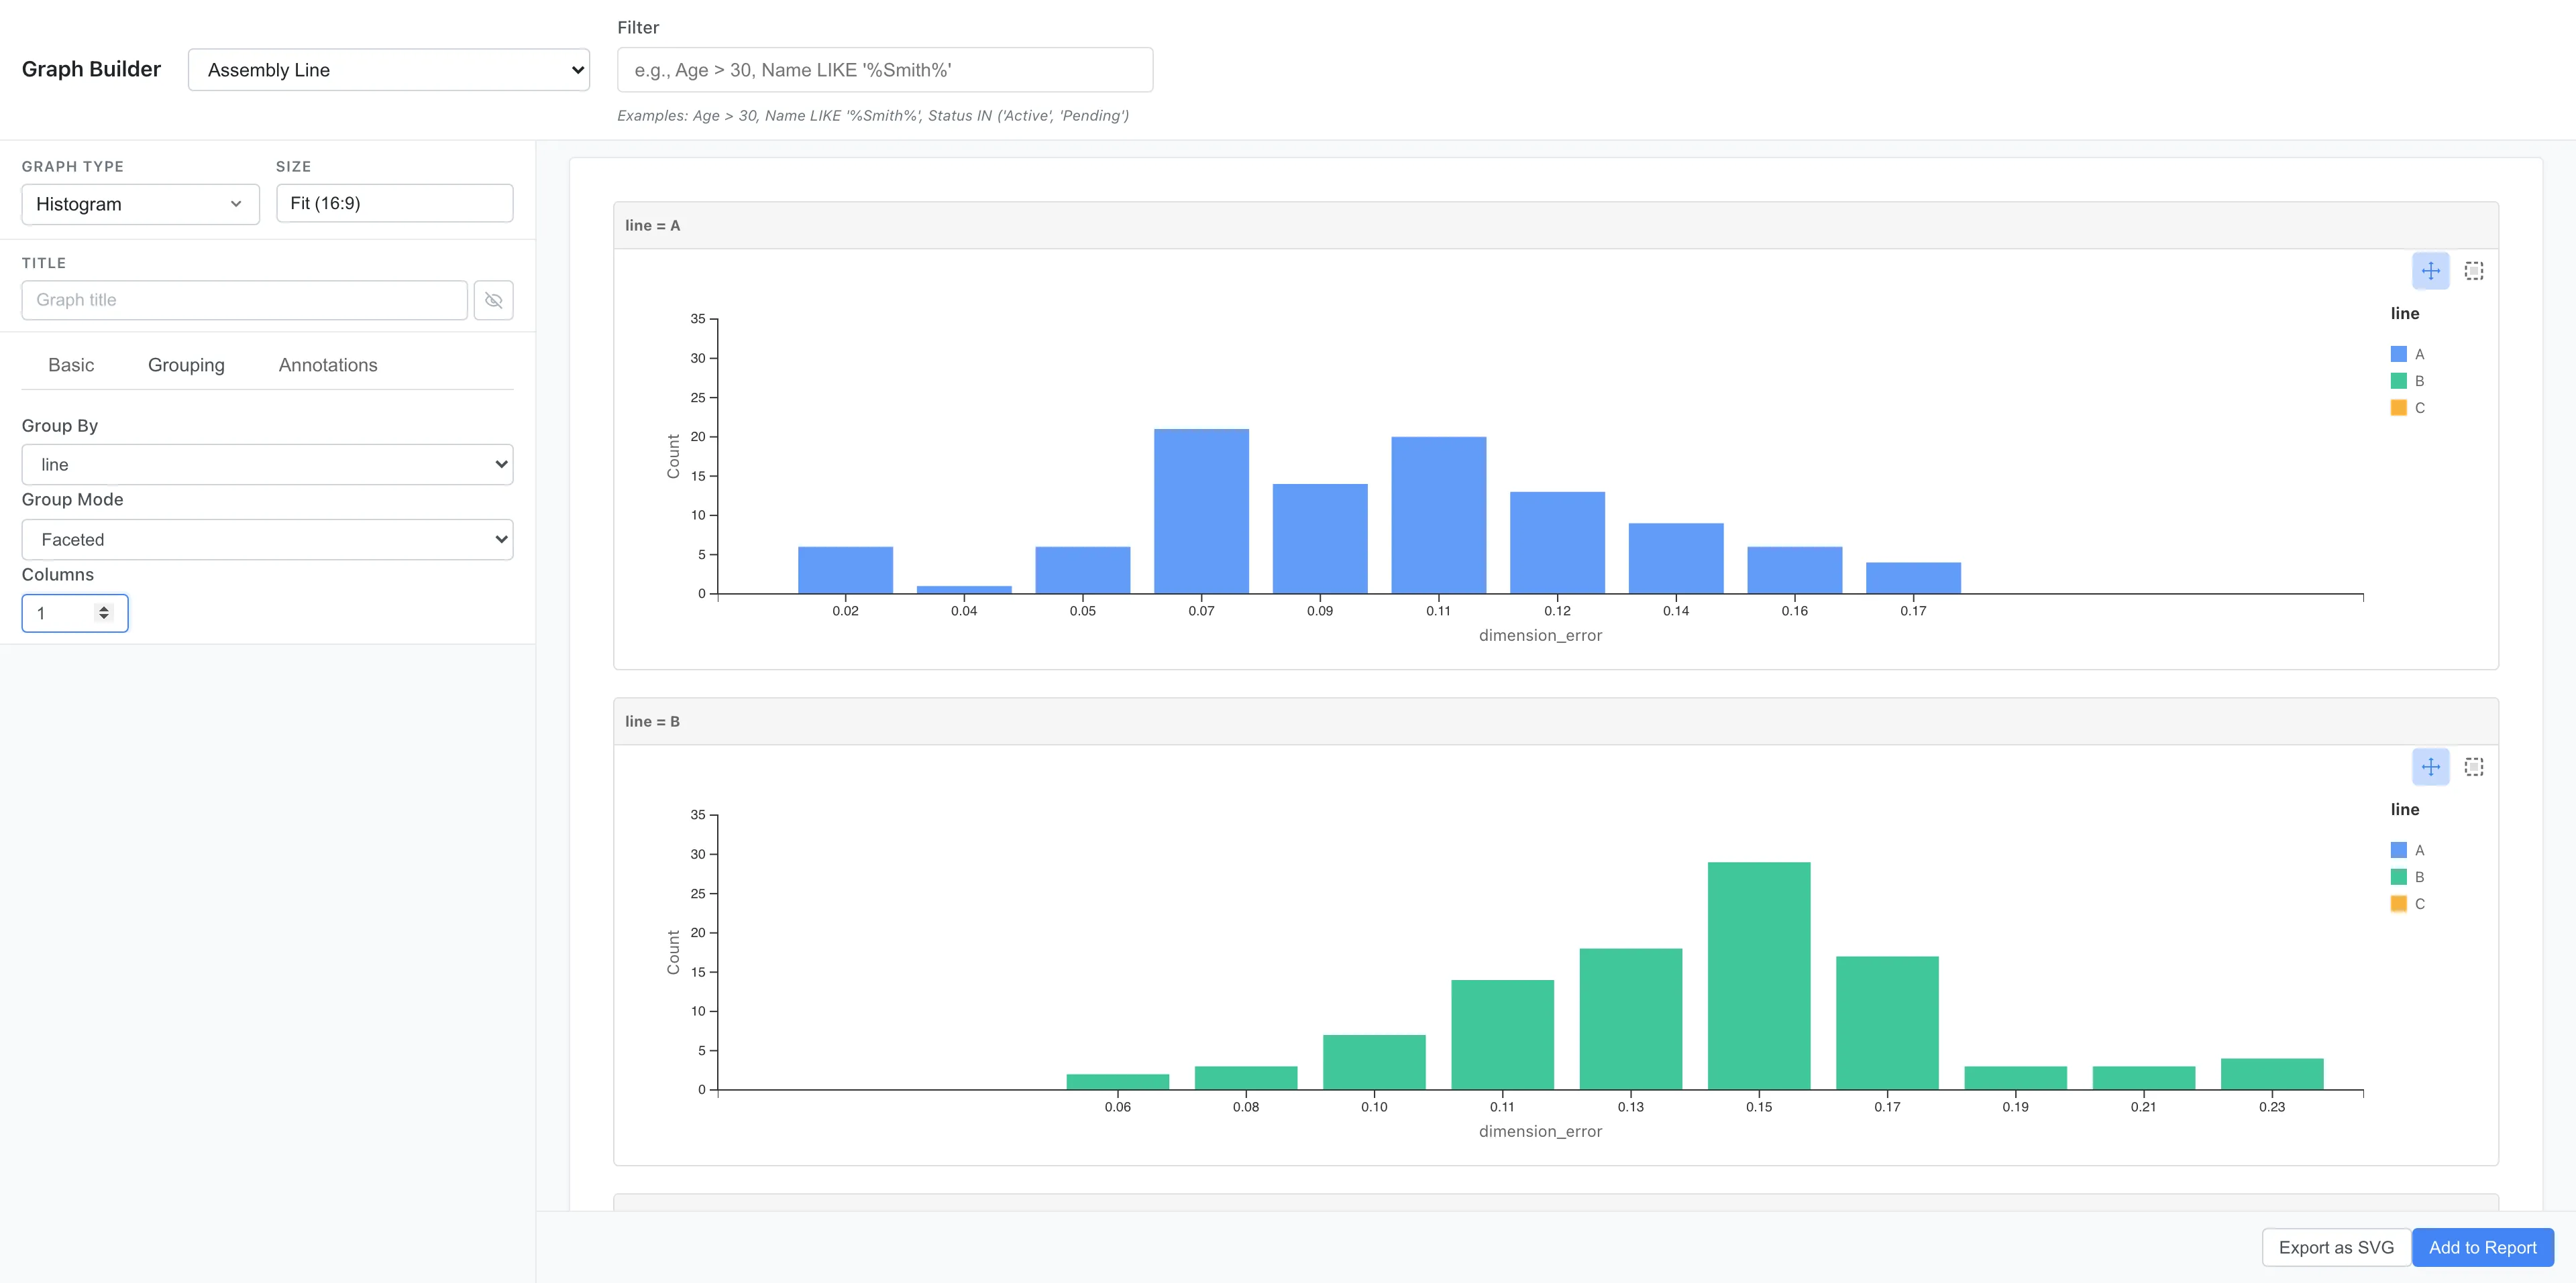The height and width of the screenshot is (1283, 2576).
Task: Click dimension_error axis label in line = B chart
Action: click(x=1540, y=1131)
